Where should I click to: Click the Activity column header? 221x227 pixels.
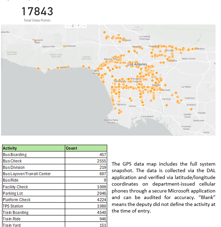point(10,148)
